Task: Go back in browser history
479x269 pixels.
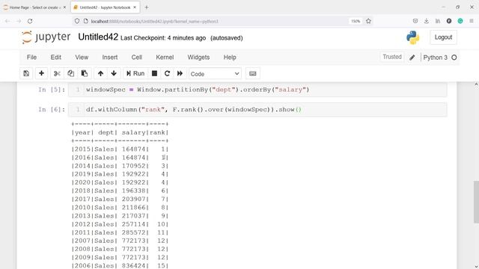Action: click(7, 21)
